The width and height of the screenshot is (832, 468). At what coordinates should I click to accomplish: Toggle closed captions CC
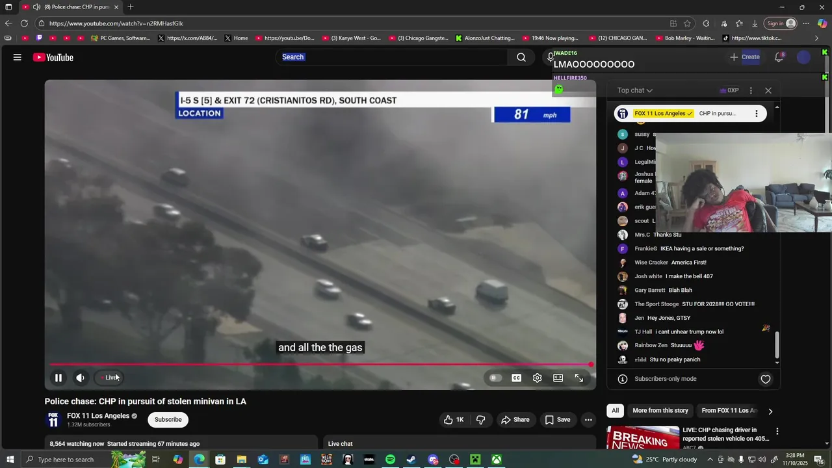(x=517, y=378)
